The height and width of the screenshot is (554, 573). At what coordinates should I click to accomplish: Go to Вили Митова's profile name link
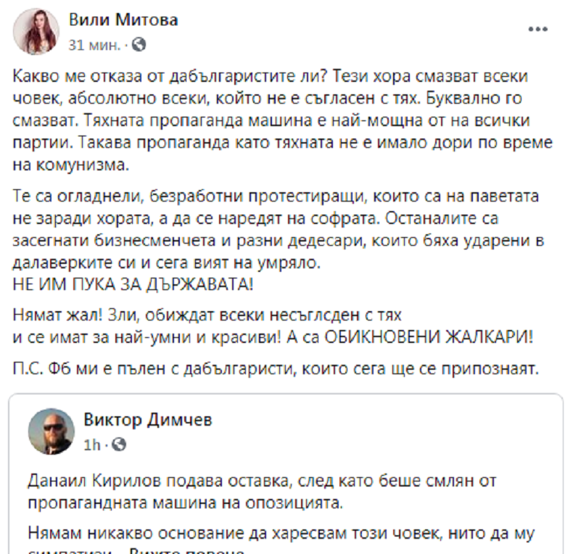[x=123, y=21]
